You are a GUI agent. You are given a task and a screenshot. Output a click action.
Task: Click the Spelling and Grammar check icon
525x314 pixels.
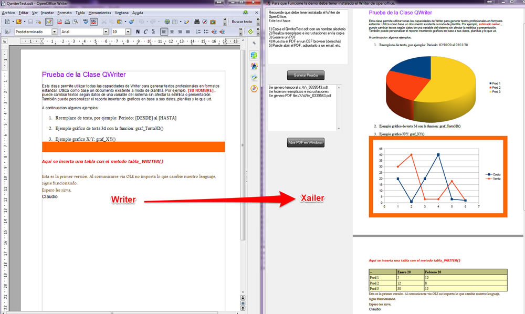tap(86, 22)
